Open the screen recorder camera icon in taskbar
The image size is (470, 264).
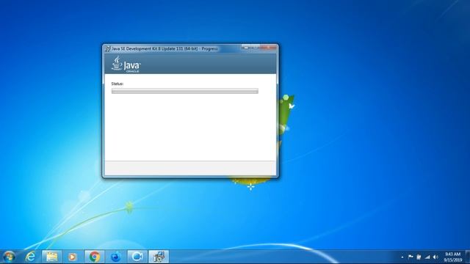[137, 257]
